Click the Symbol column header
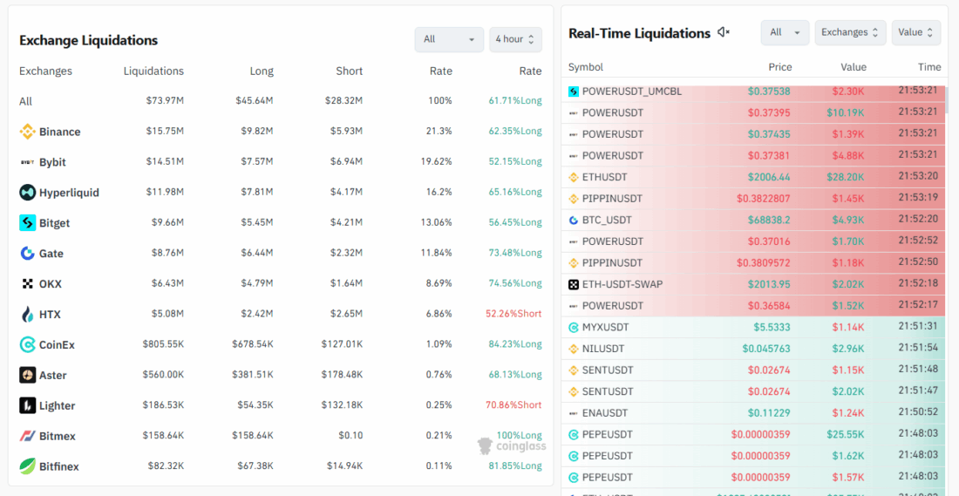959x496 pixels. pyautogui.click(x=586, y=67)
